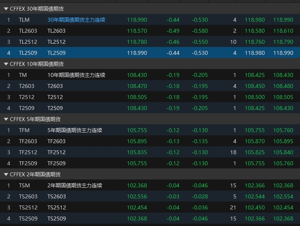Click bid price 108.450 in T2603 row

tap(255, 86)
